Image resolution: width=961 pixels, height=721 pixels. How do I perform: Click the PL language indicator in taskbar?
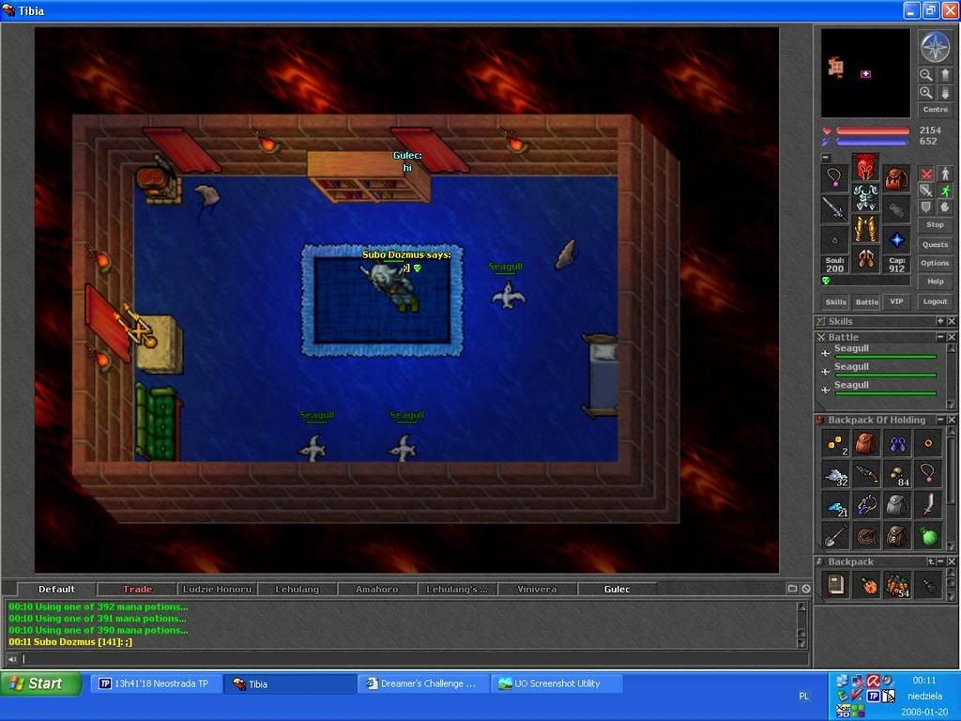click(804, 696)
